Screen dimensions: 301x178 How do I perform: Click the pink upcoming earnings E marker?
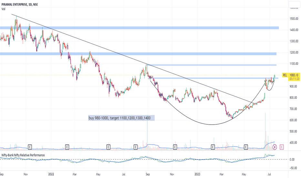point(282,147)
